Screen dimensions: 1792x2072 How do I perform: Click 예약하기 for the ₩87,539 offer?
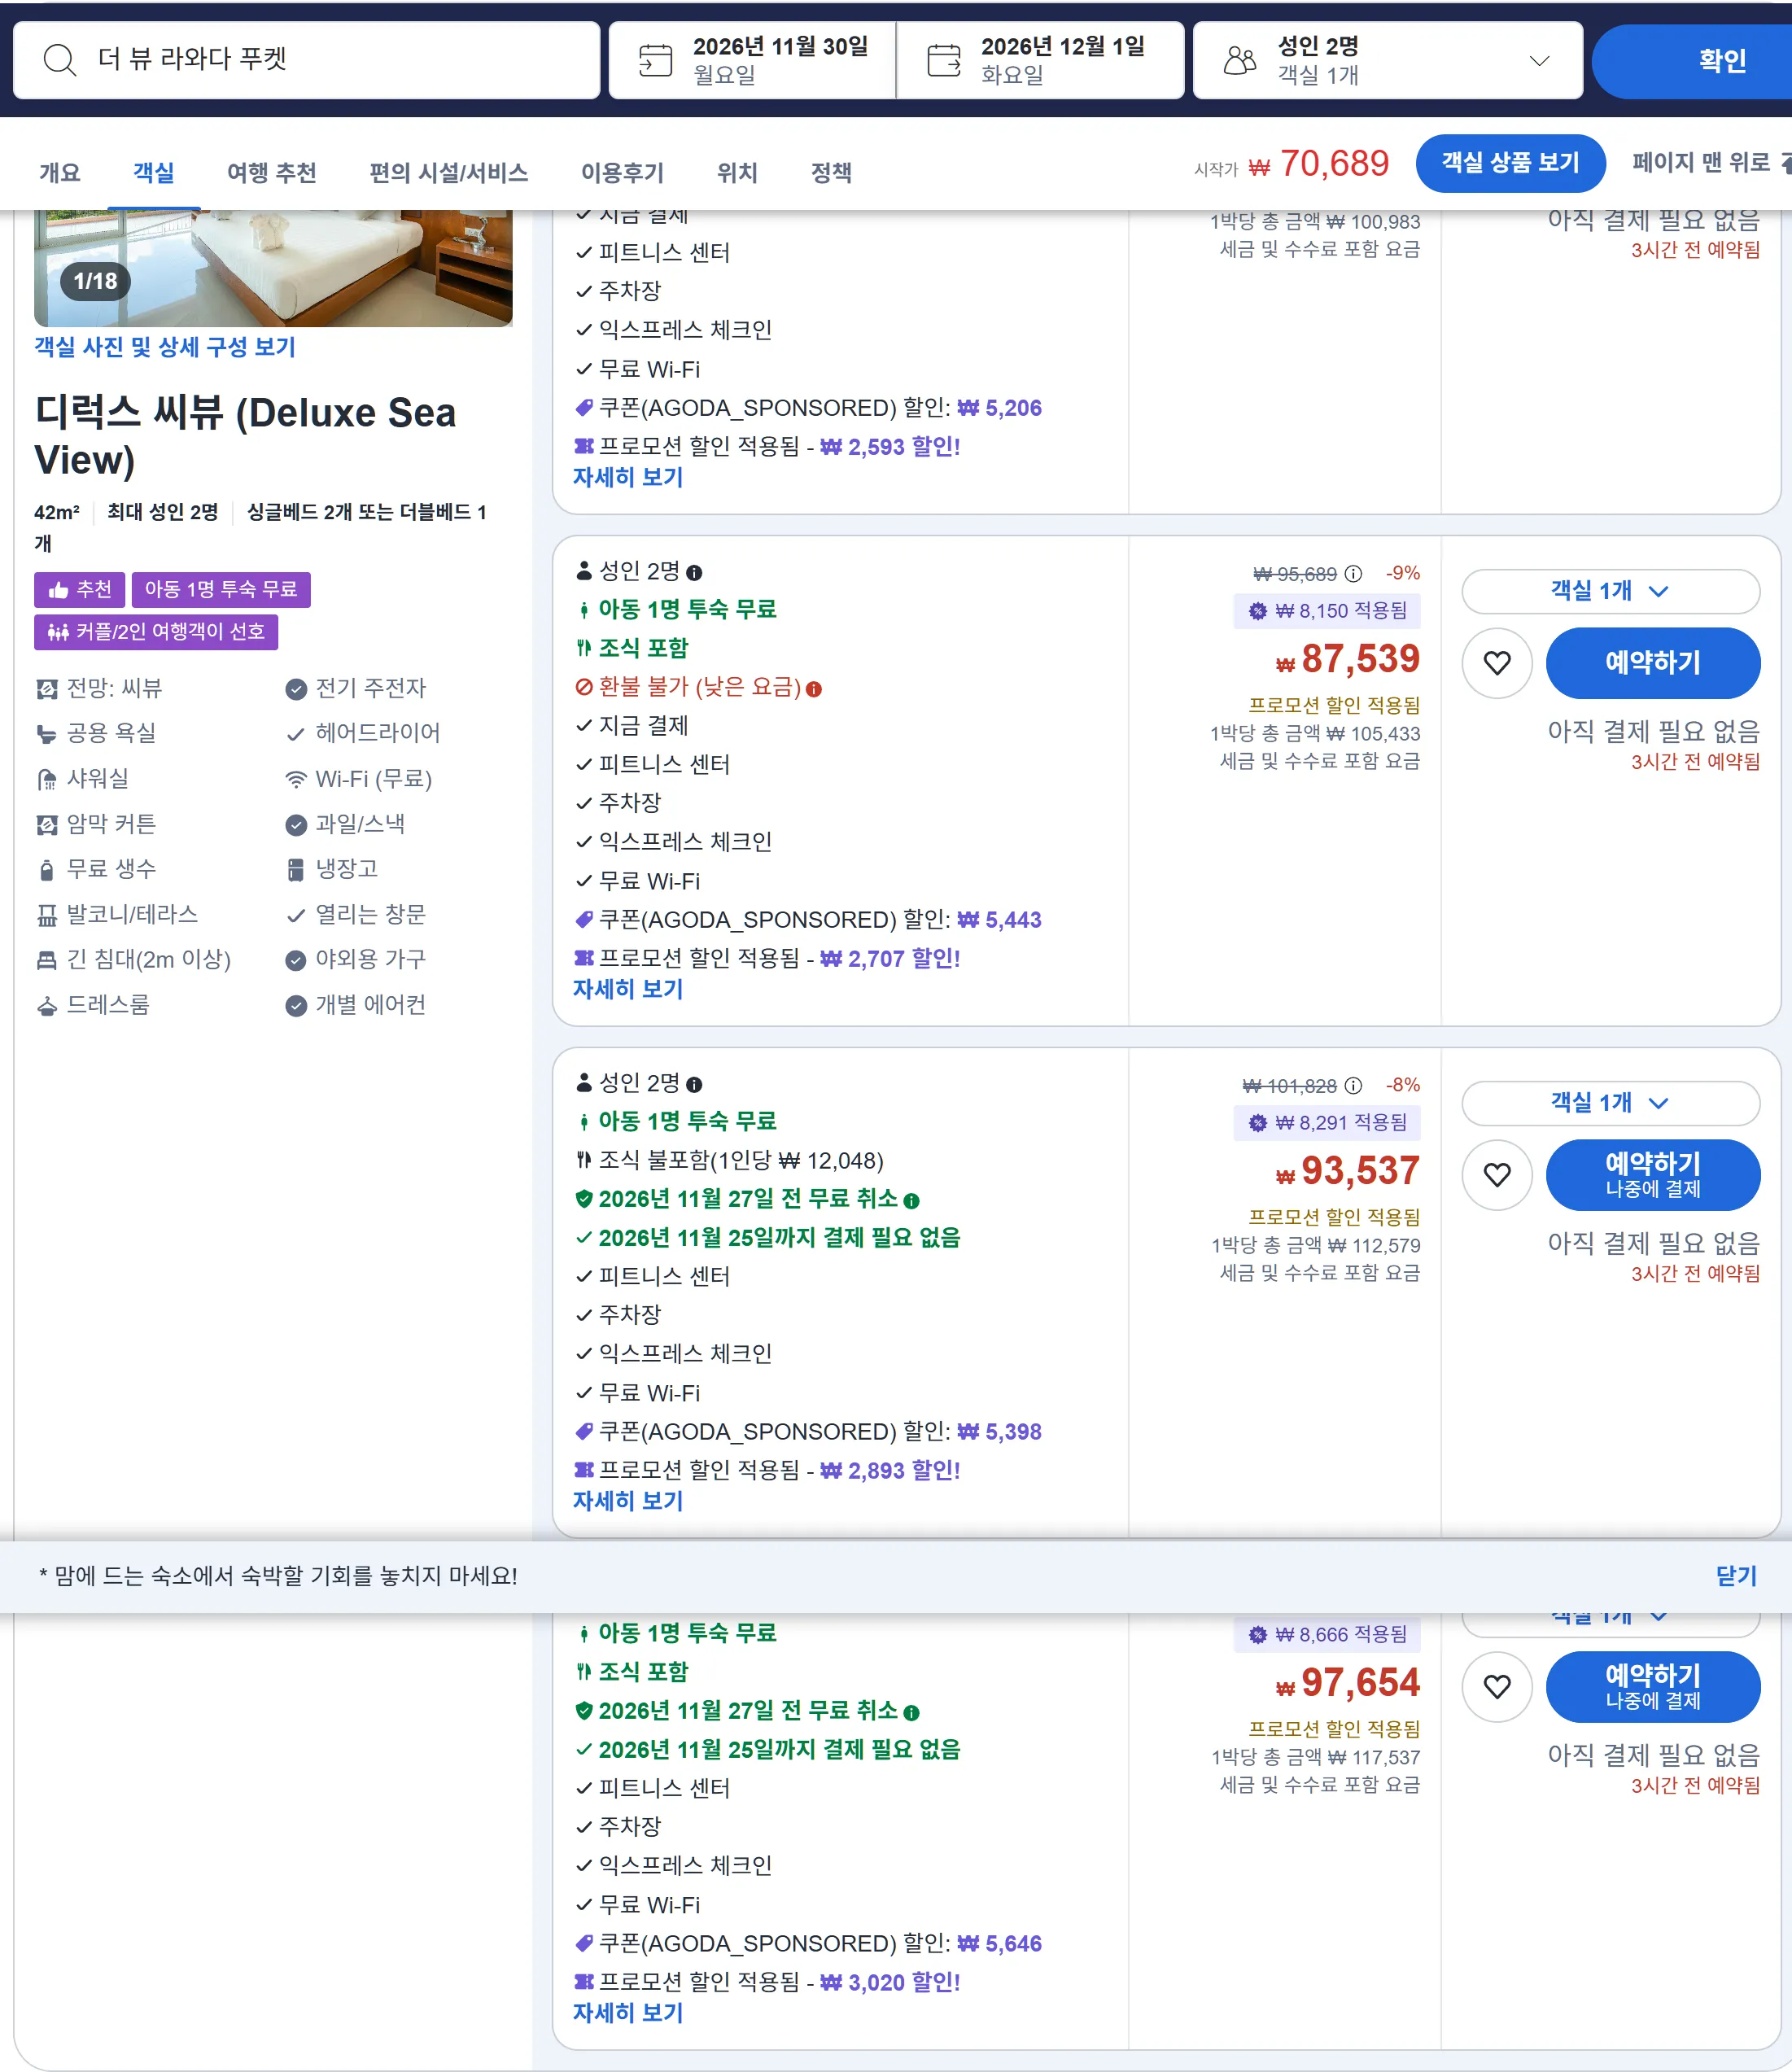point(1653,663)
